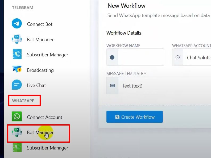Click the blue robot icon under Telegram
This screenshot has width=211, height=158.
click(17, 39)
